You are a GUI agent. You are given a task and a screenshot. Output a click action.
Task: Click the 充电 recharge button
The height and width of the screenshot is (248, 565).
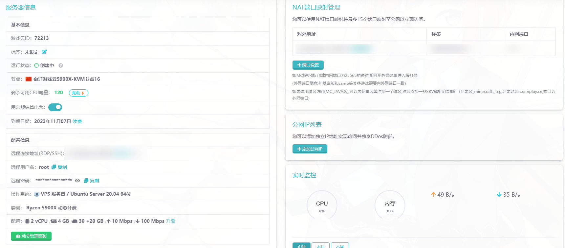tap(78, 93)
